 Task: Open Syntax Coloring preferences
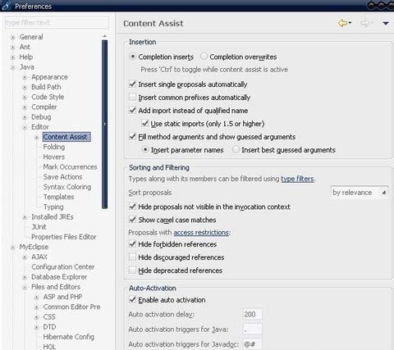click(x=67, y=187)
